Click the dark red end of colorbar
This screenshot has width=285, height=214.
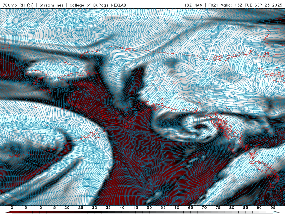click(9, 212)
